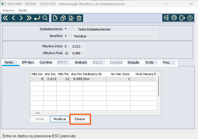
Task: Click the Exceções tab
Action: pos(116,62)
